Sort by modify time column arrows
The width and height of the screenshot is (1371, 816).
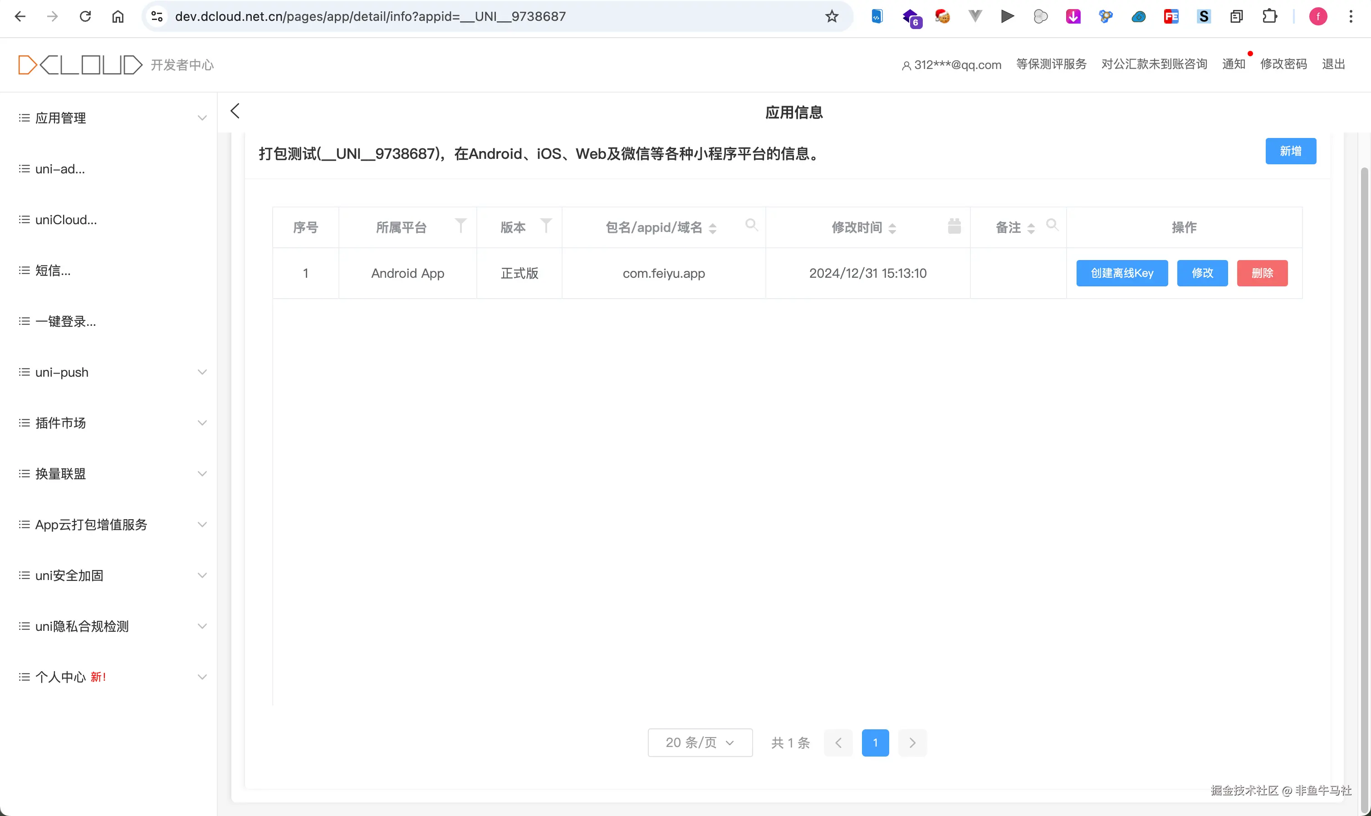(x=892, y=228)
